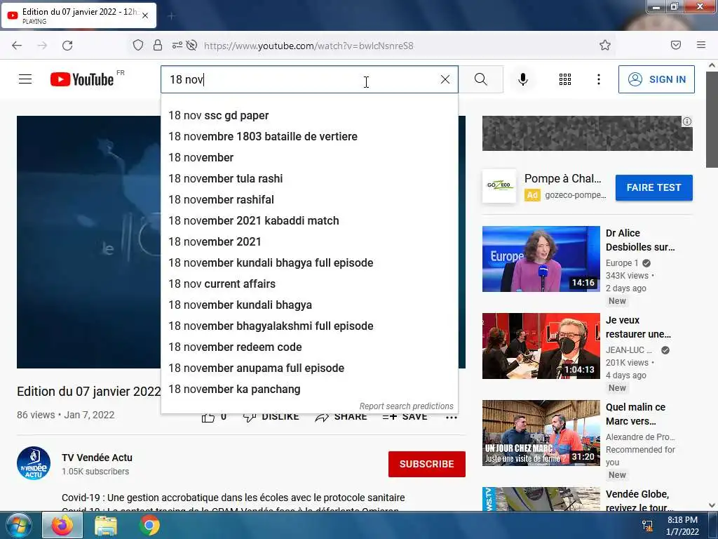Click the Europe 1 channel name
718x539 pixels.
tap(622, 263)
